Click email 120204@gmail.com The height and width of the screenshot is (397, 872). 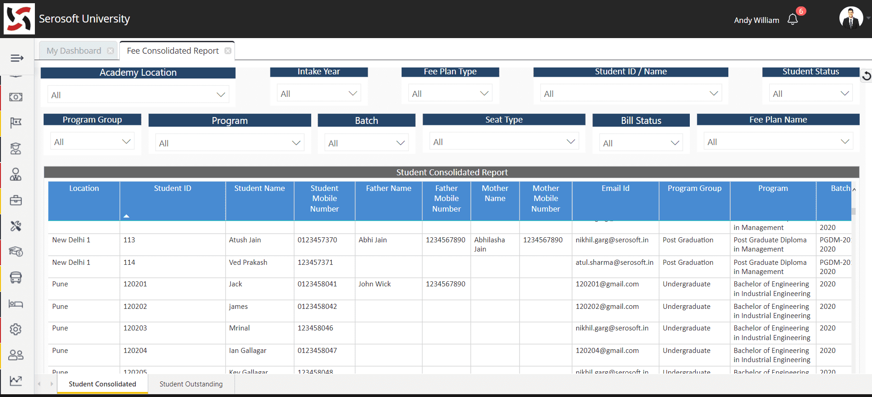pyautogui.click(x=607, y=350)
